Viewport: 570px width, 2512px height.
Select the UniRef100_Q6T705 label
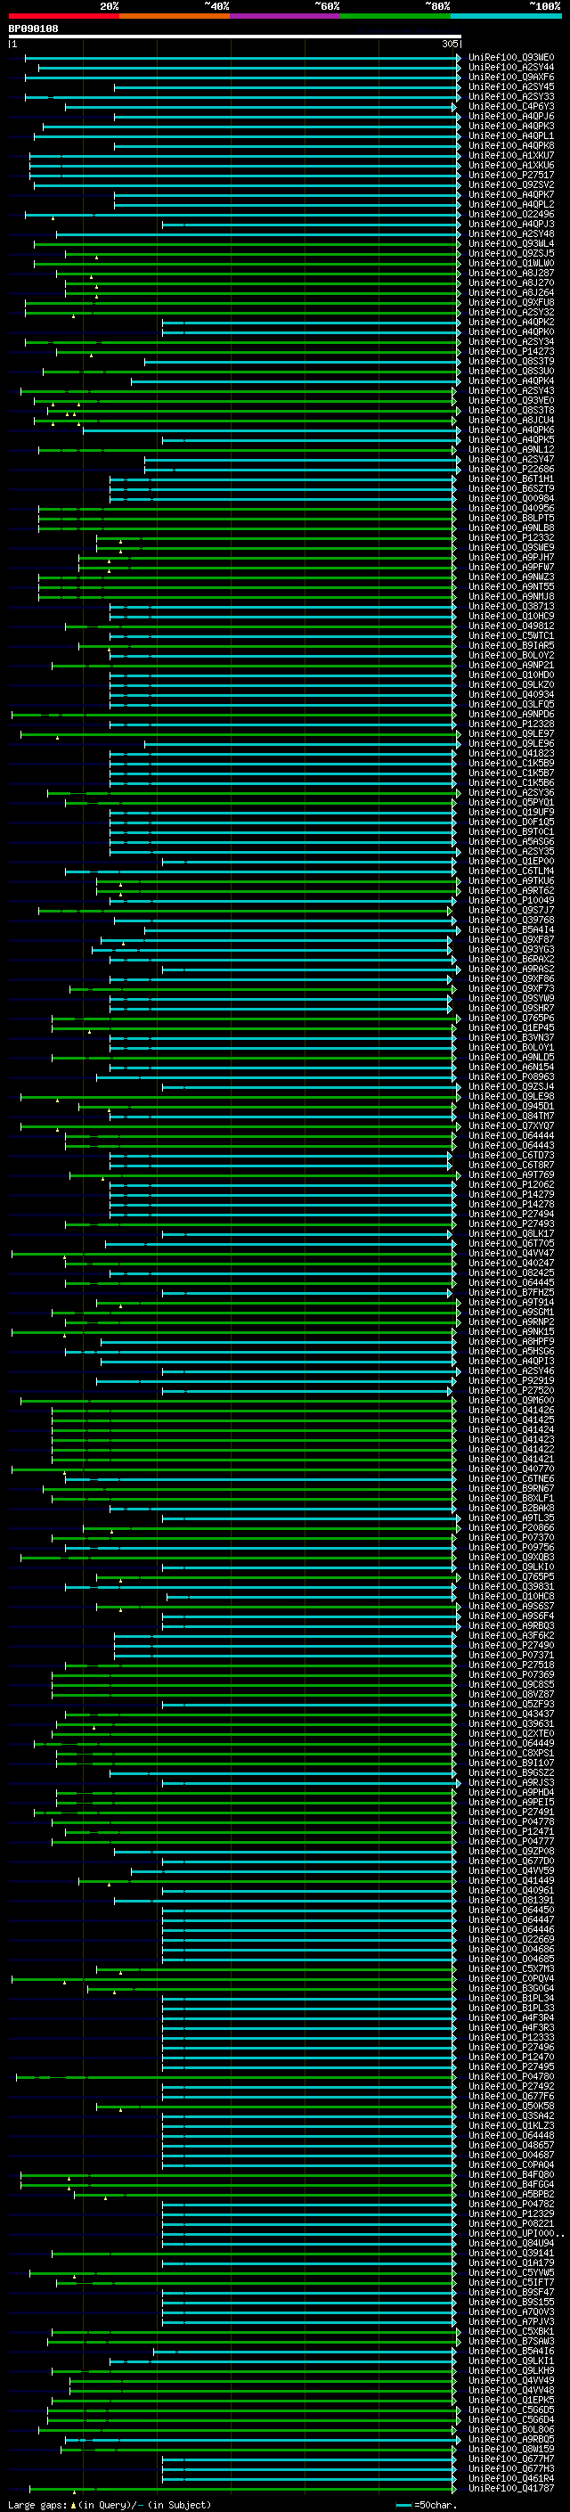pos(511,1243)
